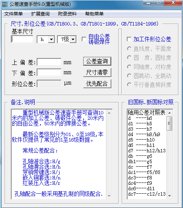Select row 'dc3----f8' in list
The width and height of the screenshot is (183, 208).
140,177
